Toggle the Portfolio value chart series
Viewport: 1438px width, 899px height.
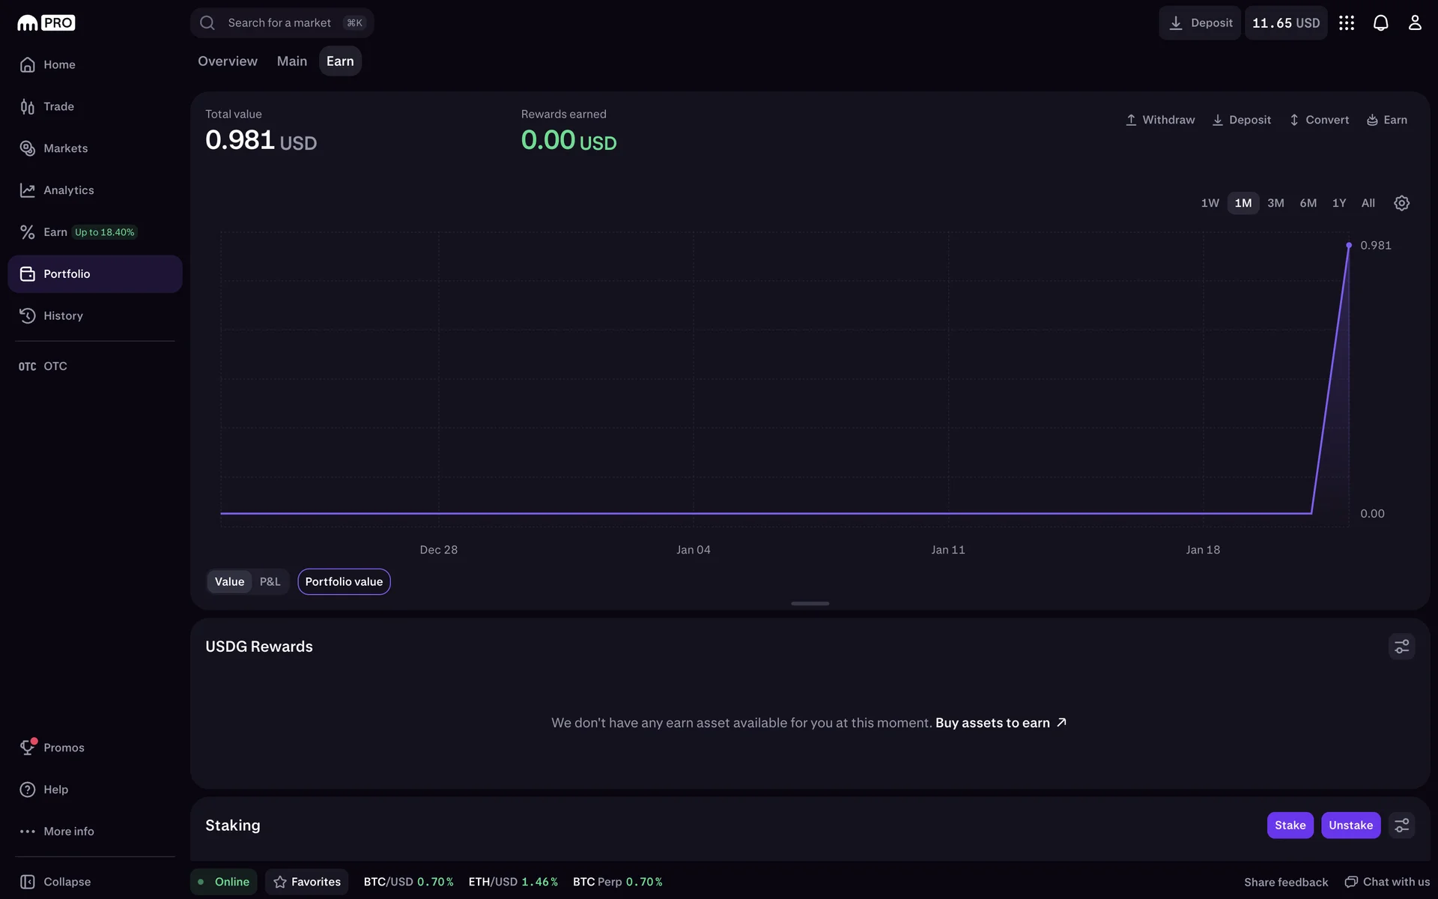point(344,582)
